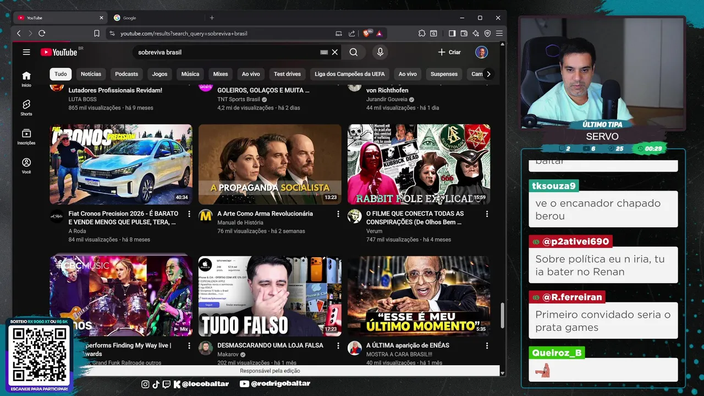Viewport: 704px width, 396px height.
Task: Open the TNT Sports Brasil channel
Action: (x=239, y=100)
